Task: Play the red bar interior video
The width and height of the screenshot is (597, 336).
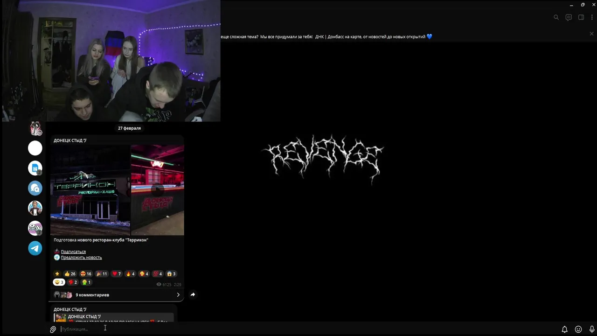Action: point(158,190)
